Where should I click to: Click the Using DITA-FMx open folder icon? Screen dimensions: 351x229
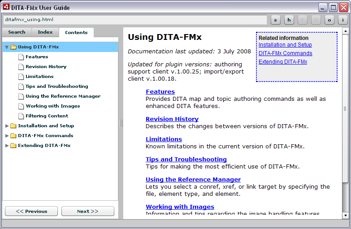pos(13,47)
